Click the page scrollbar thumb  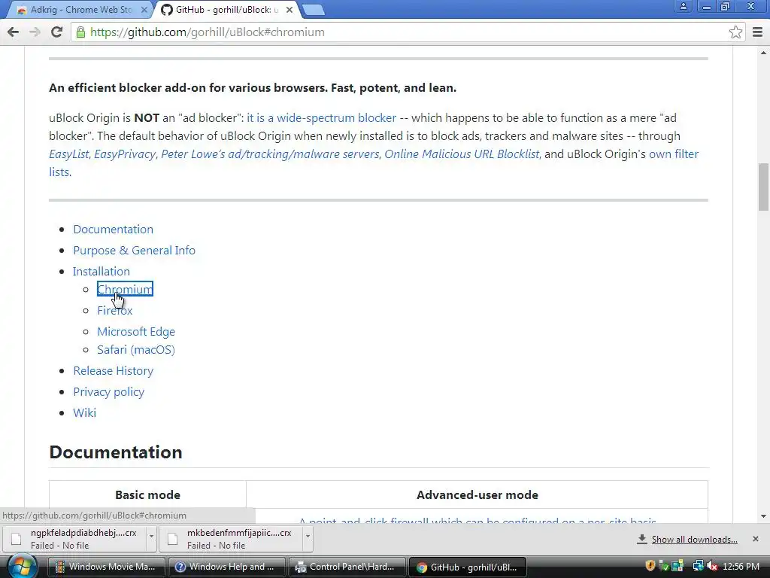[x=763, y=187]
